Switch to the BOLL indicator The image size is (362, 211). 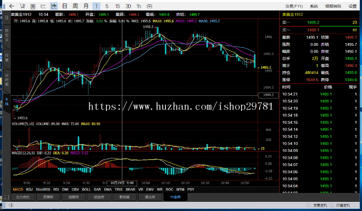pos(86,190)
